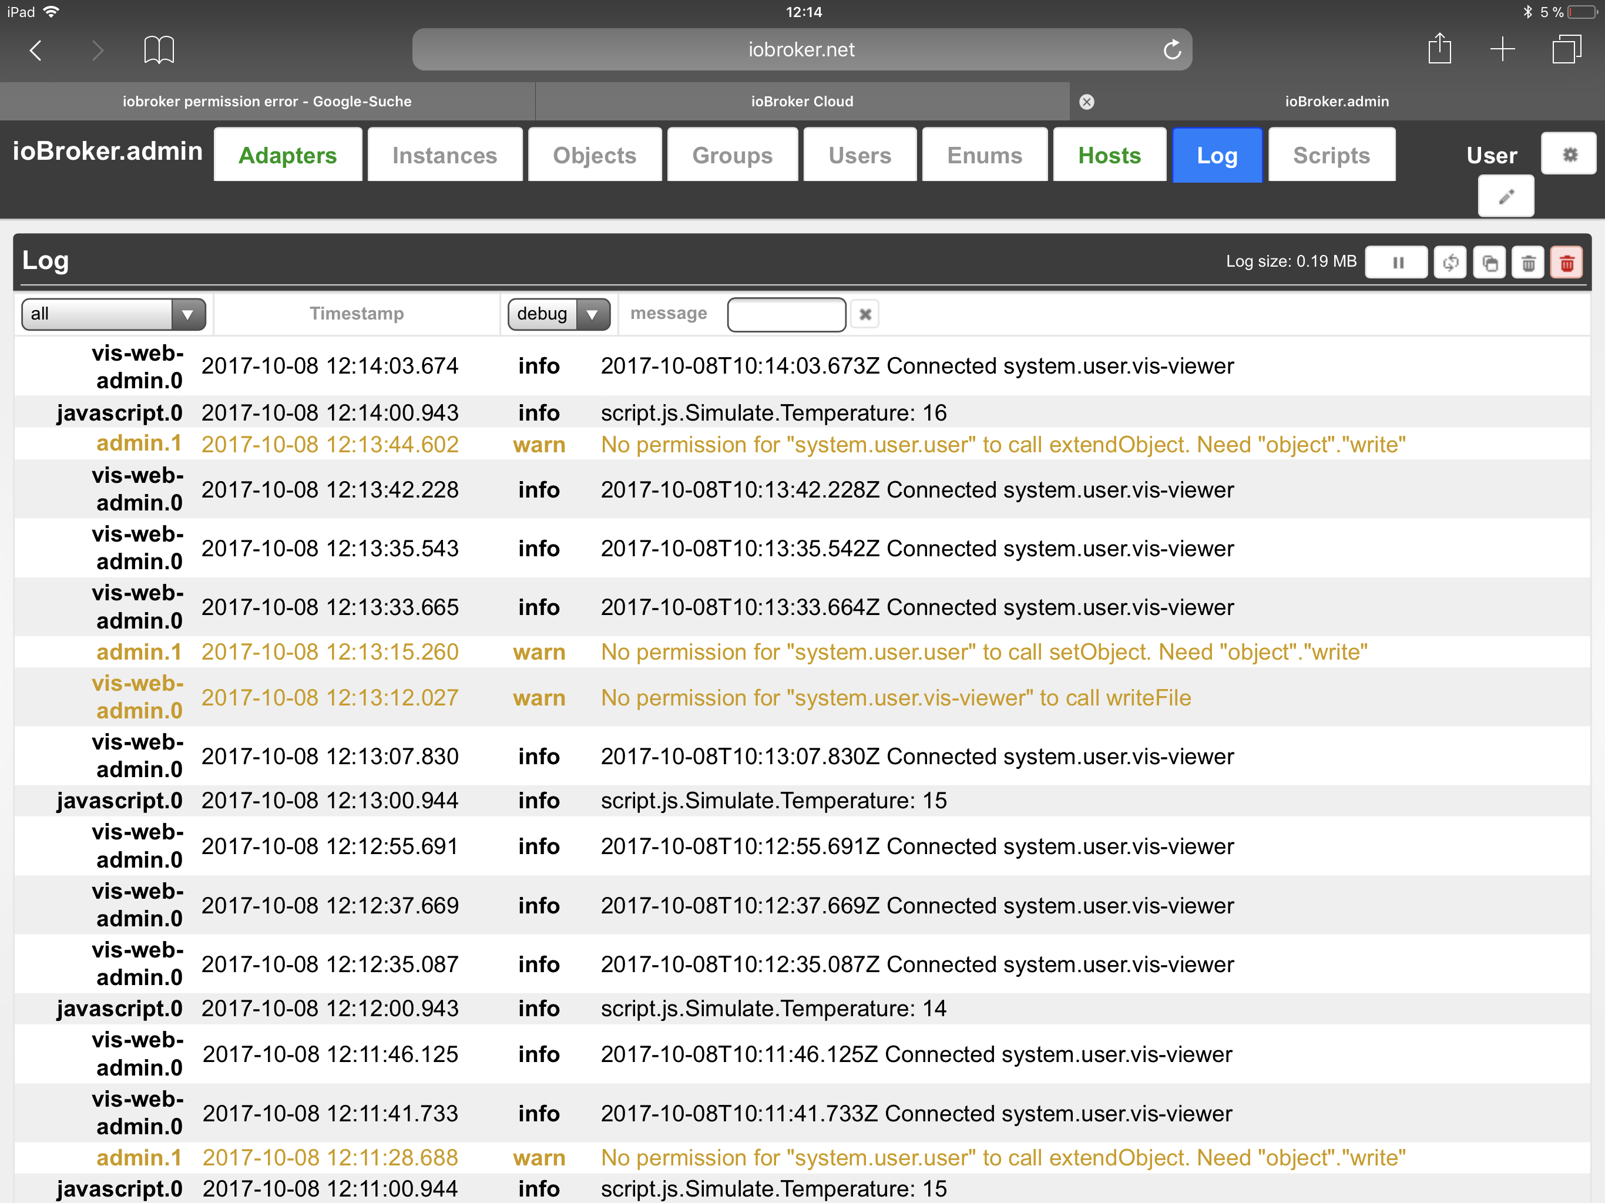The width and height of the screenshot is (1605, 1203).
Task: Clear log list with gray trash icon
Action: click(1528, 263)
